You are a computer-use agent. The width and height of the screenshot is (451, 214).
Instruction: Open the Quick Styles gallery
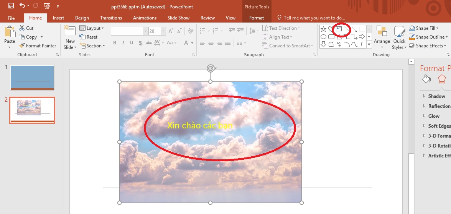pyautogui.click(x=400, y=37)
